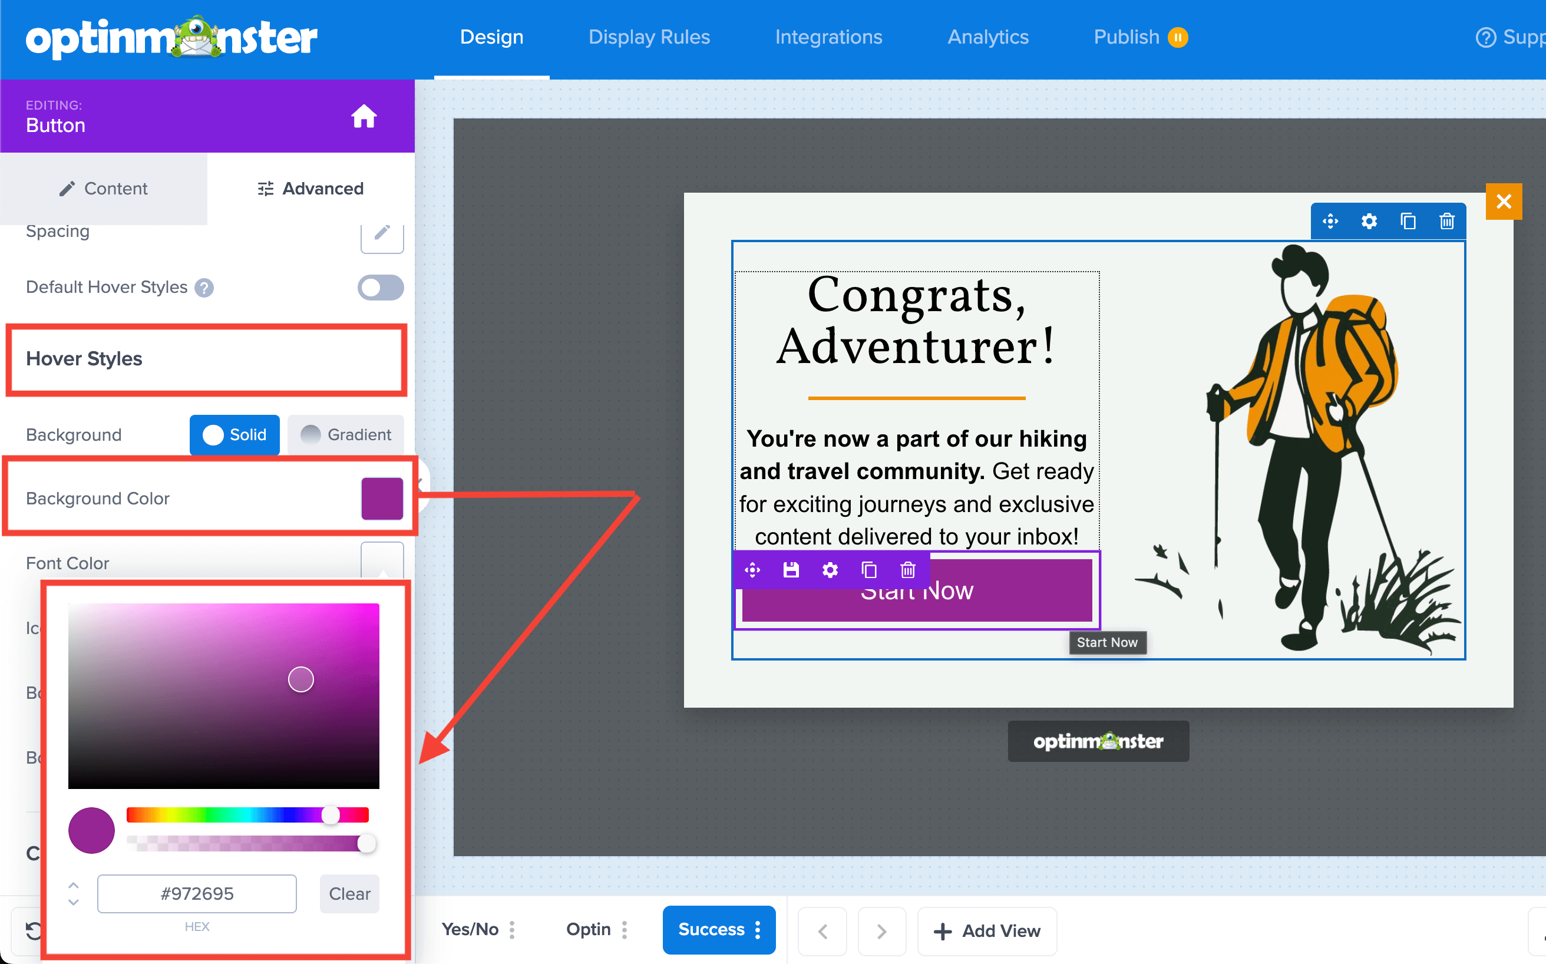Click the button block's save icon
This screenshot has width=1546, height=964.
pyautogui.click(x=791, y=569)
